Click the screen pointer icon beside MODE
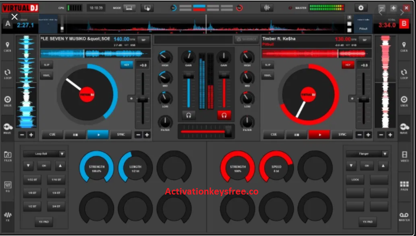 [x=147, y=8]
